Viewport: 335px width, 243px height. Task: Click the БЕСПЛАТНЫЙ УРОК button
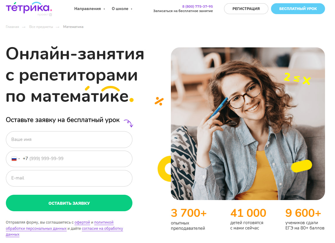click(298, 9)
